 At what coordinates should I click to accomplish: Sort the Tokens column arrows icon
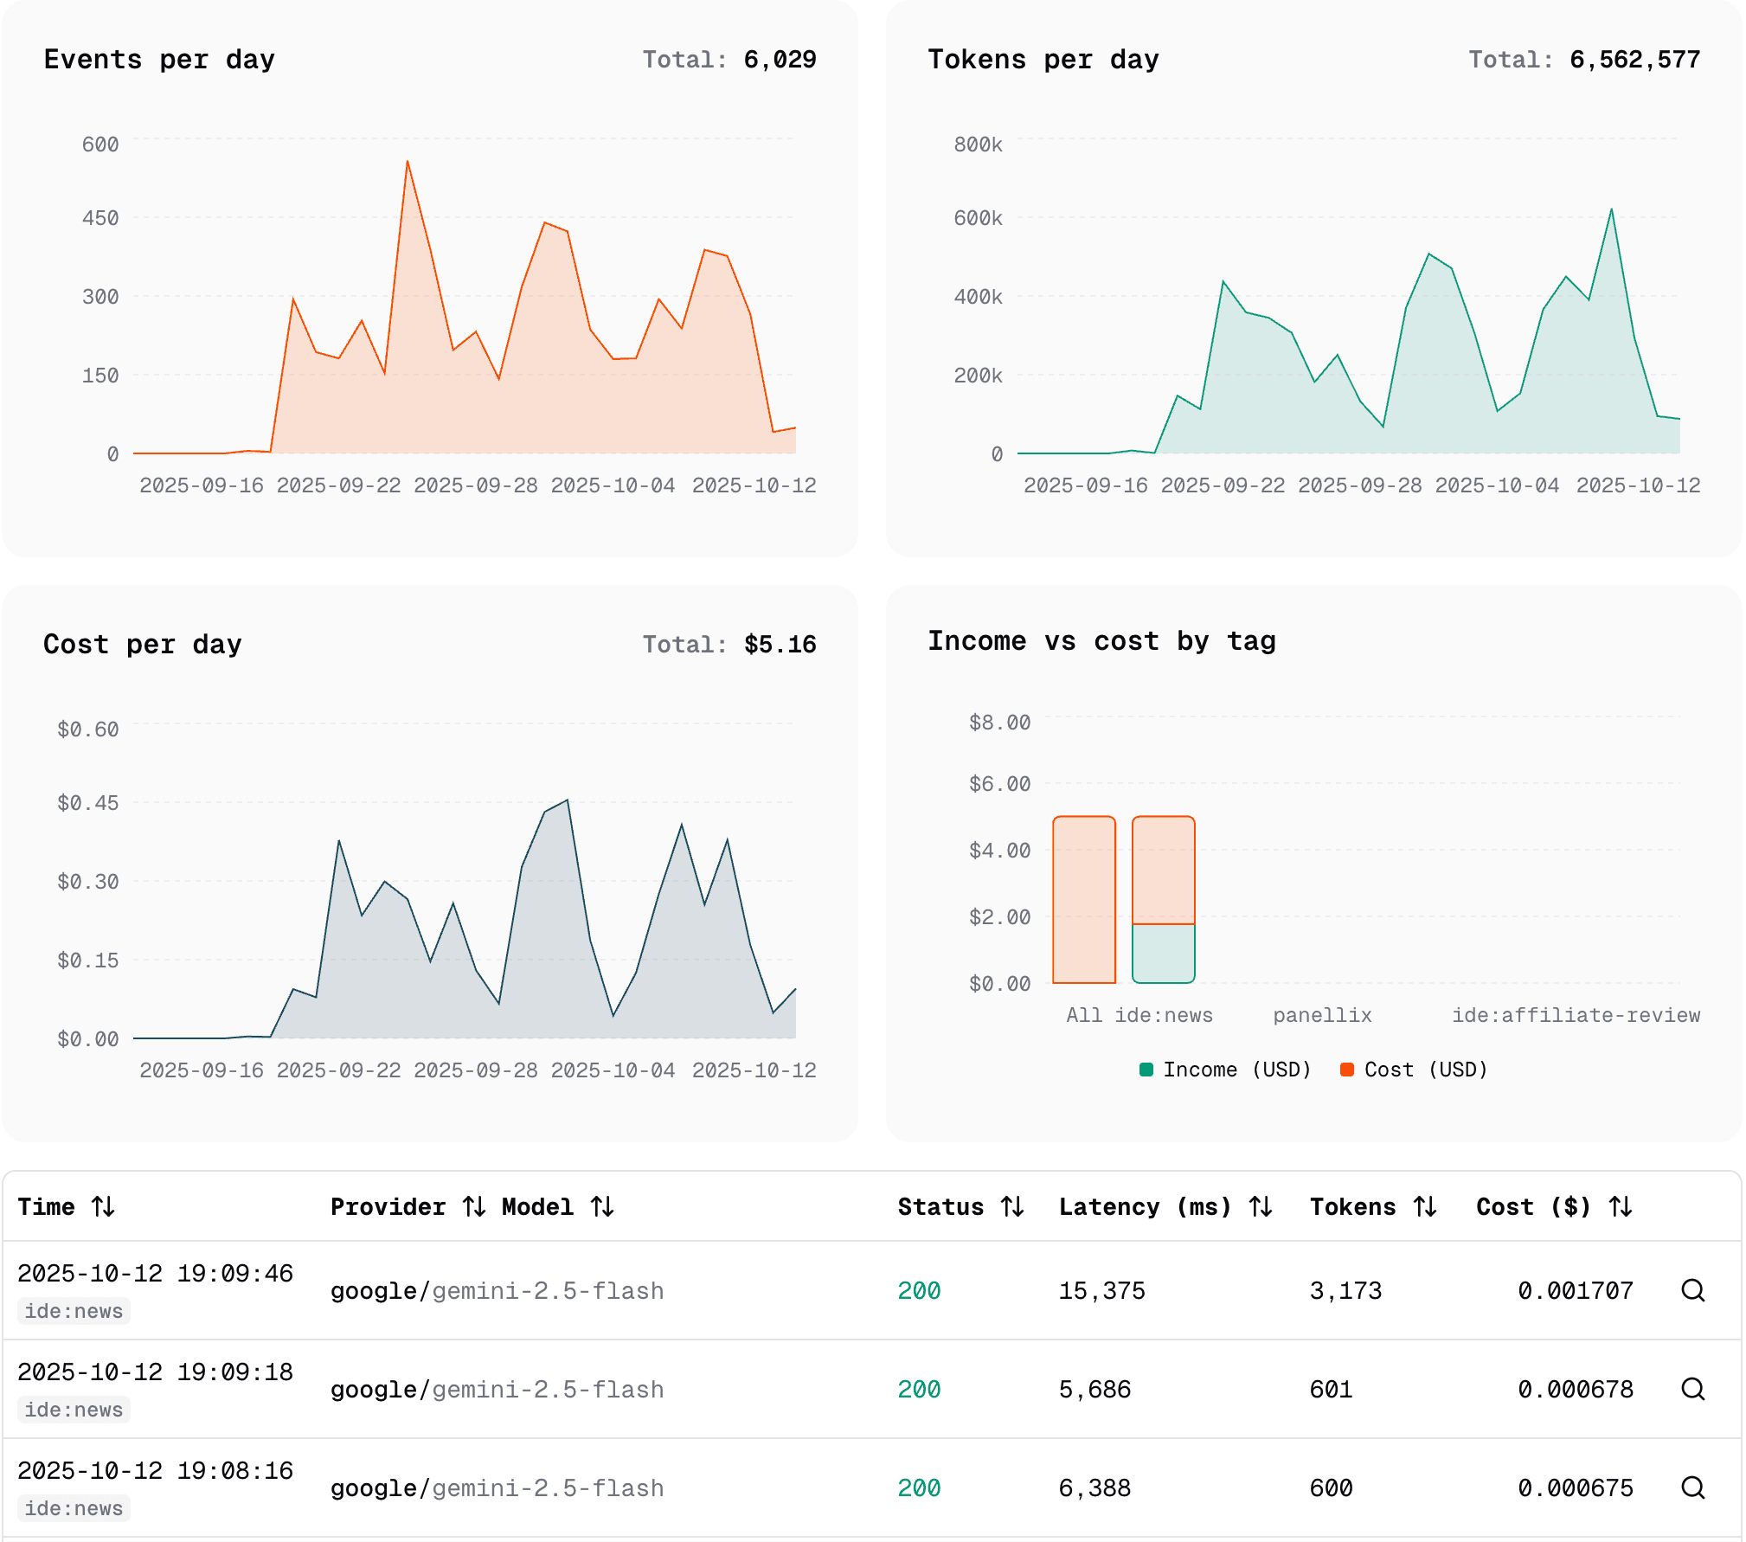click(x=1425, y=1206)
